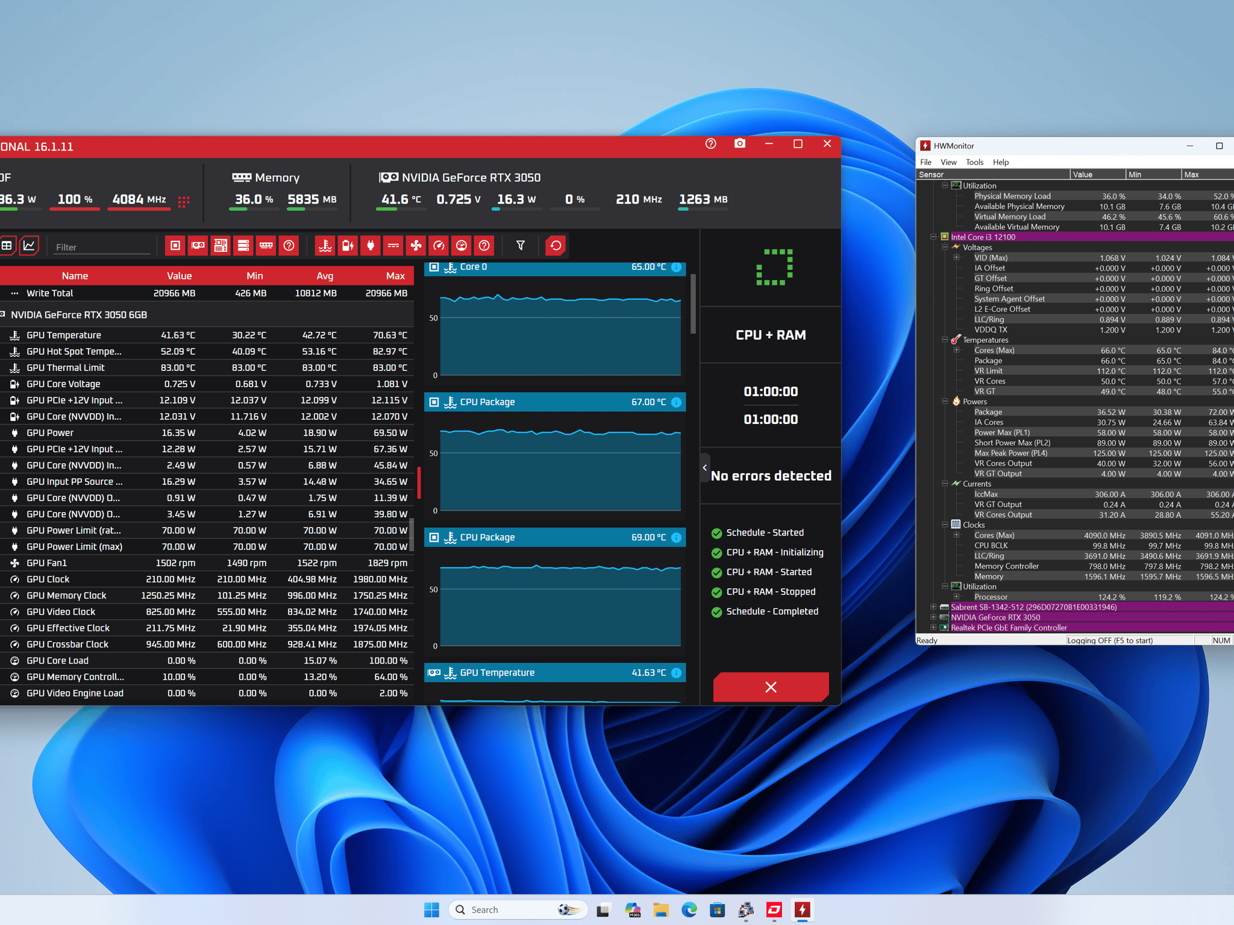Open the Windows Start menu
Image resolution: width=1234 pixels, height=925 pixels.
431,910
